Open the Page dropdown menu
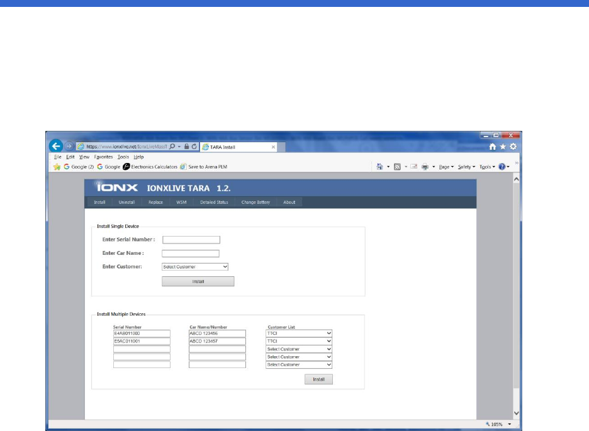This screenshot has width=589, height=431. coord(446,167)
